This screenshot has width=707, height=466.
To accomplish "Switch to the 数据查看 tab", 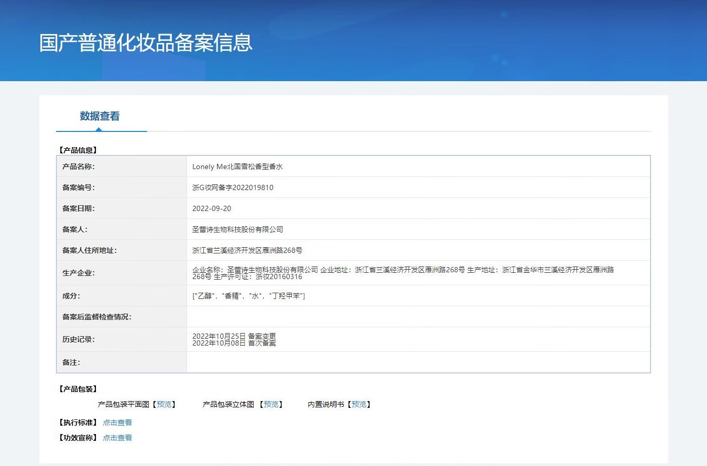I will pyautogui.click(x=100, y=116).
